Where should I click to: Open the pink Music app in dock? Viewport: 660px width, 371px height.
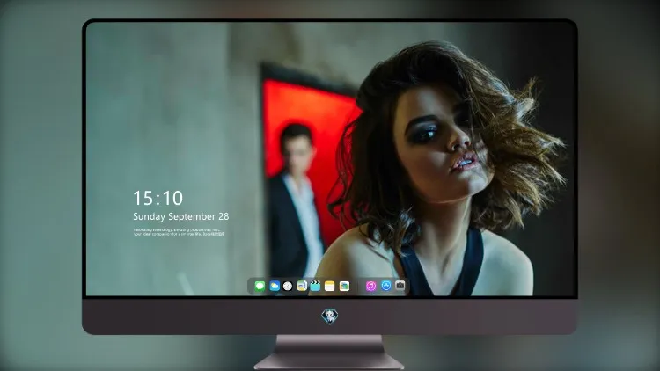click(370, 286)
